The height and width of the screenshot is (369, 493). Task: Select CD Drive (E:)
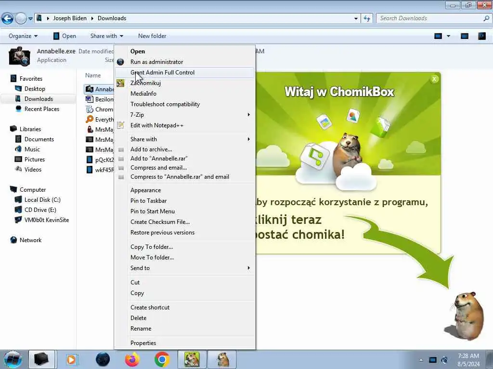(40, 210)
